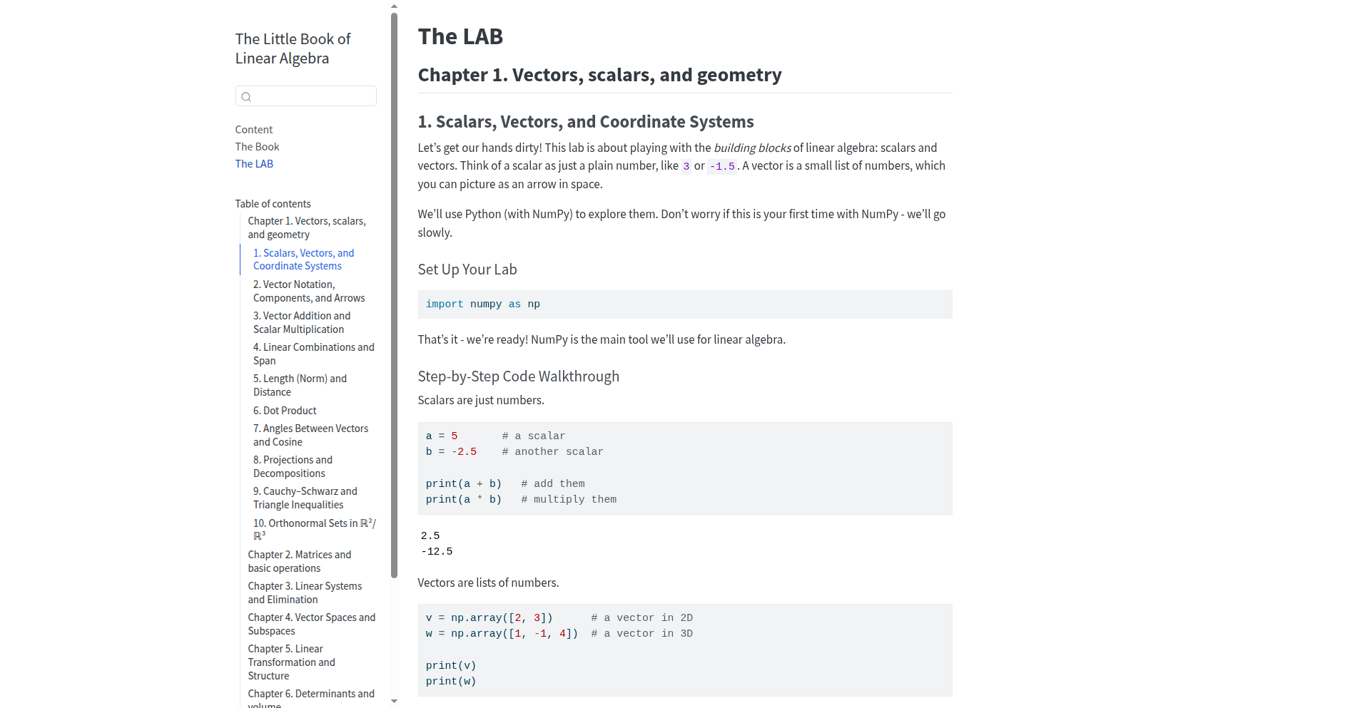Open The Little Book of Linear Algebra title
This screenshot has height=708, width=1370.
click(293, 48)
